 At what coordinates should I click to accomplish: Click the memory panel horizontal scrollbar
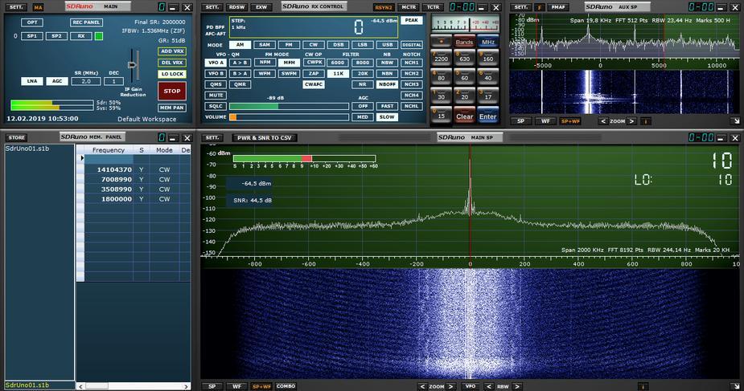click(134, 386)
